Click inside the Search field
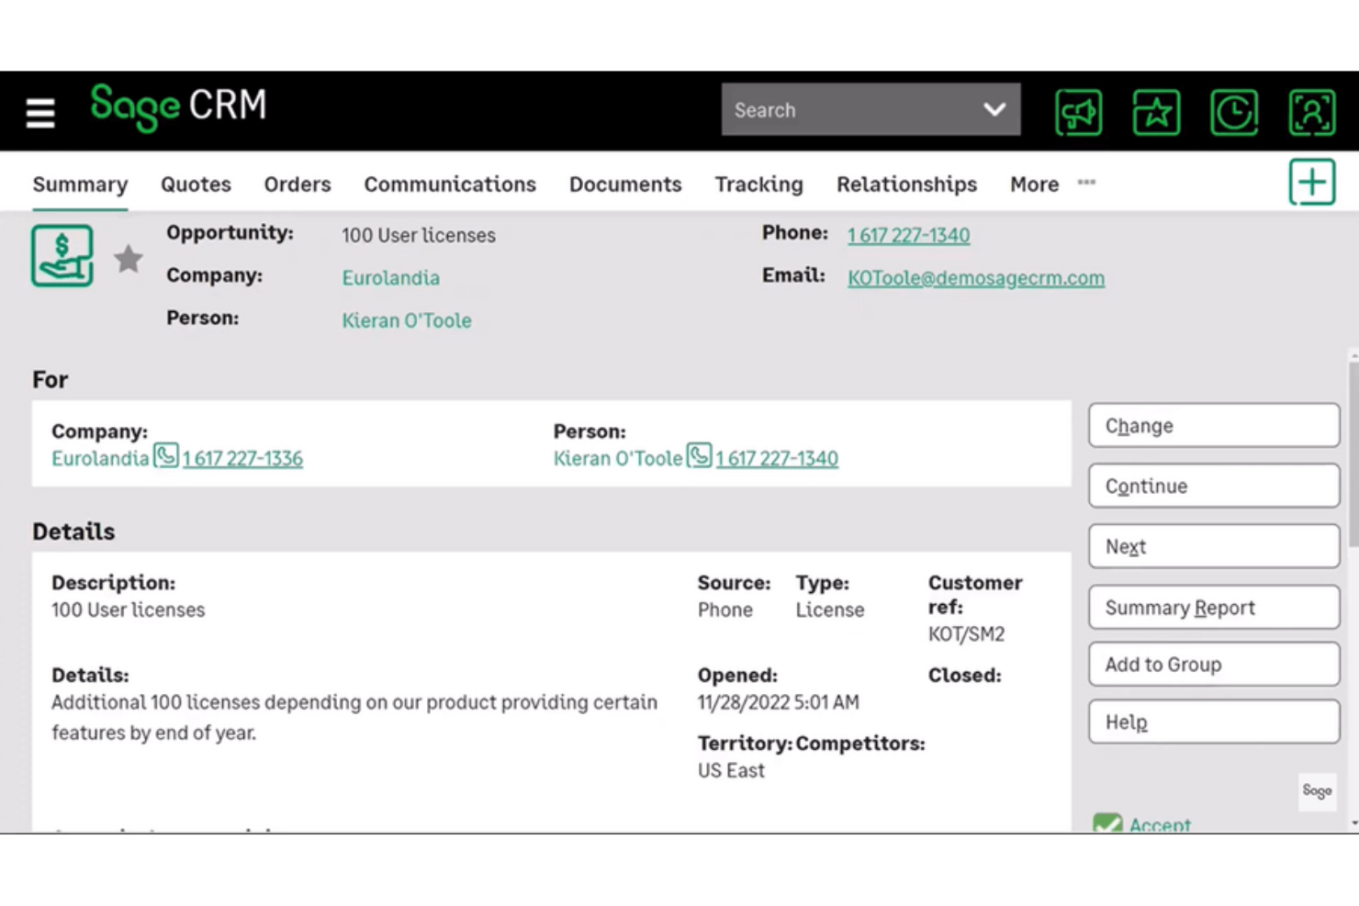Viewport: 1359px width, 906px height. click(826, 109)
